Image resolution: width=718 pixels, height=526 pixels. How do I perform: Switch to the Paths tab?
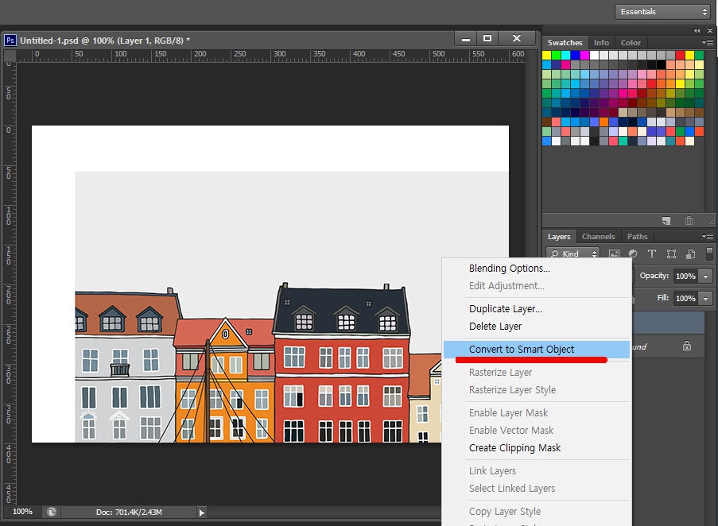pyautogui.click(x=637, y=237)
